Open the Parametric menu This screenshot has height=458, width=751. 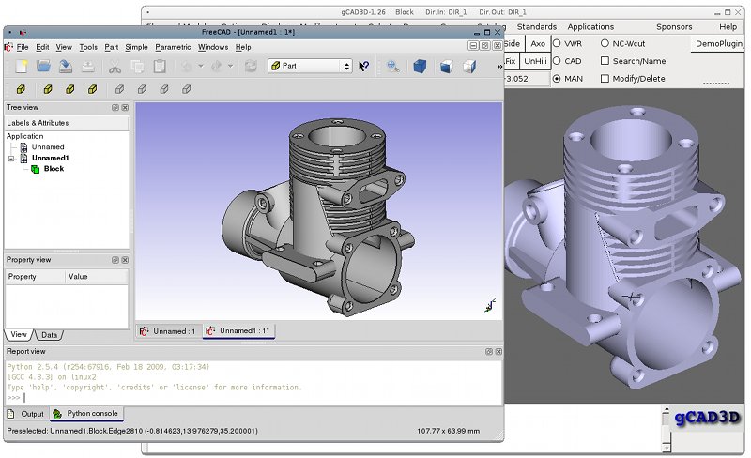click(x=173, y=47)
